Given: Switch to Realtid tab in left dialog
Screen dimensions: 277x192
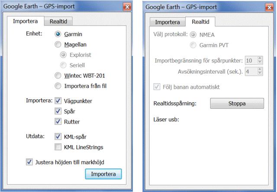Looking at the screenshot, I should (60, 21).
